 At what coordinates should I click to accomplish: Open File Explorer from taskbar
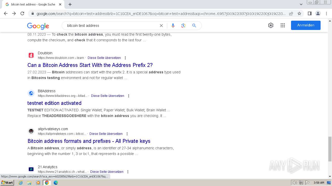click(x=29, y=183)
